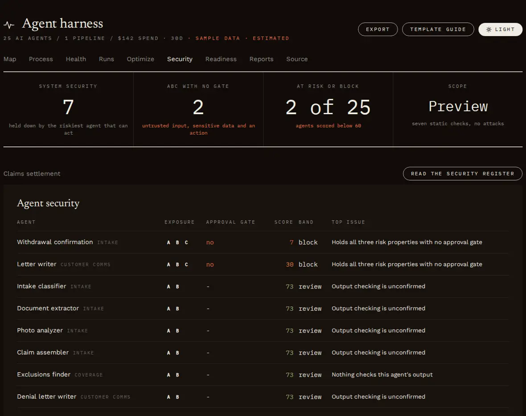Click the score 30 for Letter writer

click(289, 264)
